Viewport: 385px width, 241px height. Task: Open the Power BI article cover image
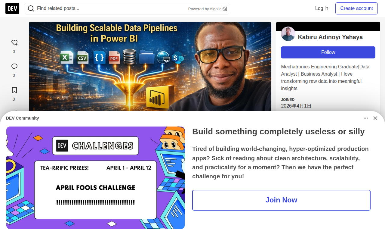[x=150, y=66]
